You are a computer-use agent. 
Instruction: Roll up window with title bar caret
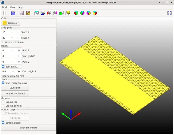pos(160,2)
